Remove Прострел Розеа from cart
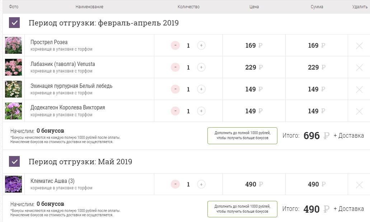370x222 pixels. 360,45
